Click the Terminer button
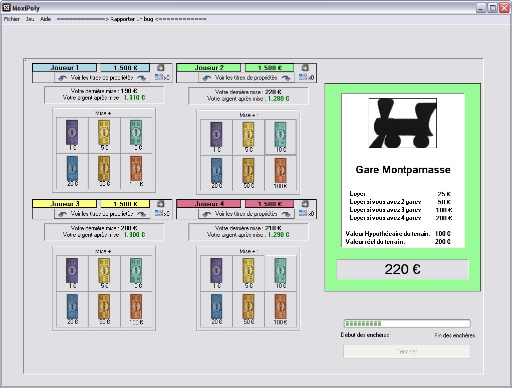This screenshot has height=388, width=512. click(x=406, y=351)
